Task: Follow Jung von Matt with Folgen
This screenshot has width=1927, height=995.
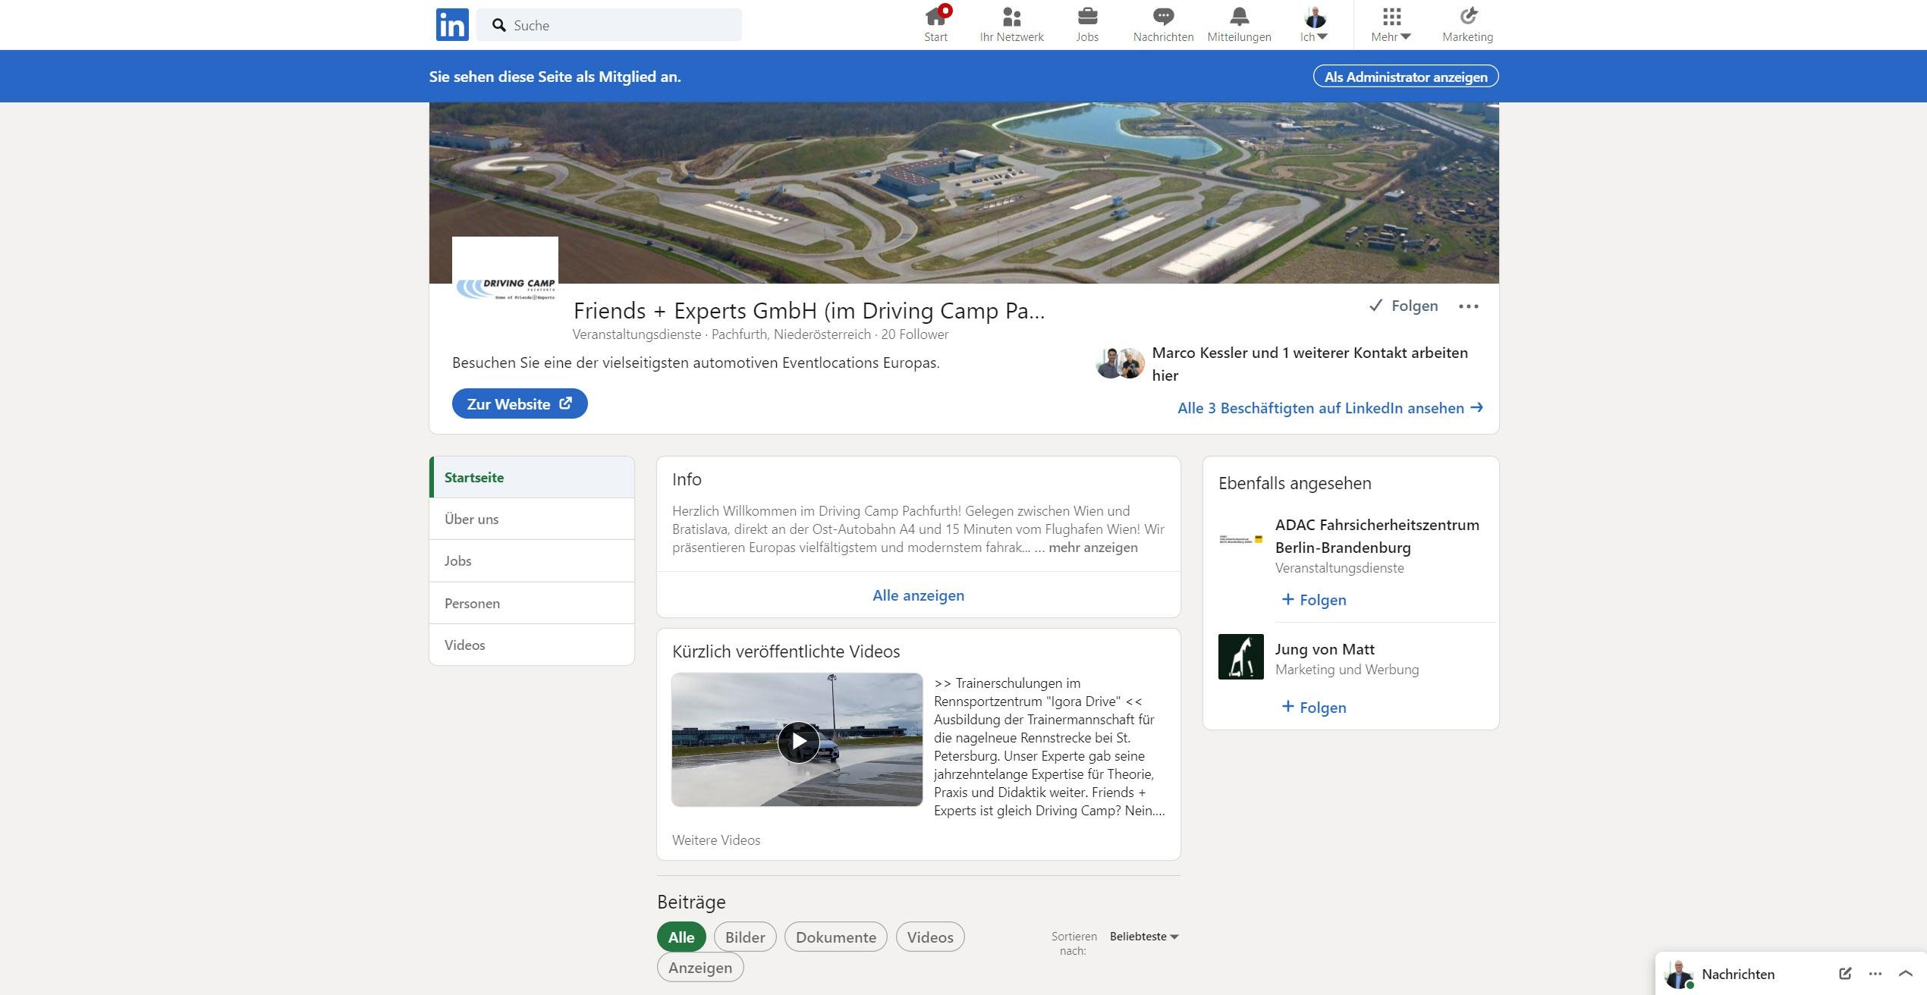Action: [x=1313, y=708]
